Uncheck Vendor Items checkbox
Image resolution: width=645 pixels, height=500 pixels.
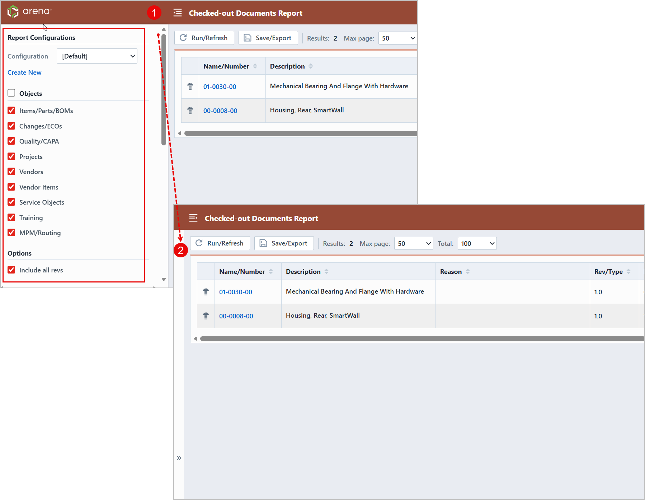(x=11, y=187)
